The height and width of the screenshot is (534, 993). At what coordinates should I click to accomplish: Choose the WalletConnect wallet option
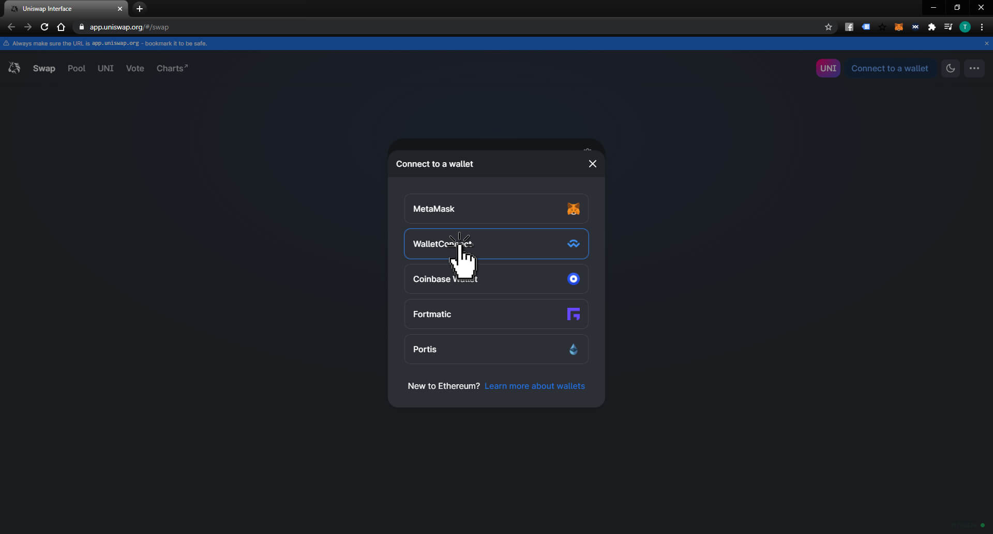[496, 244]
